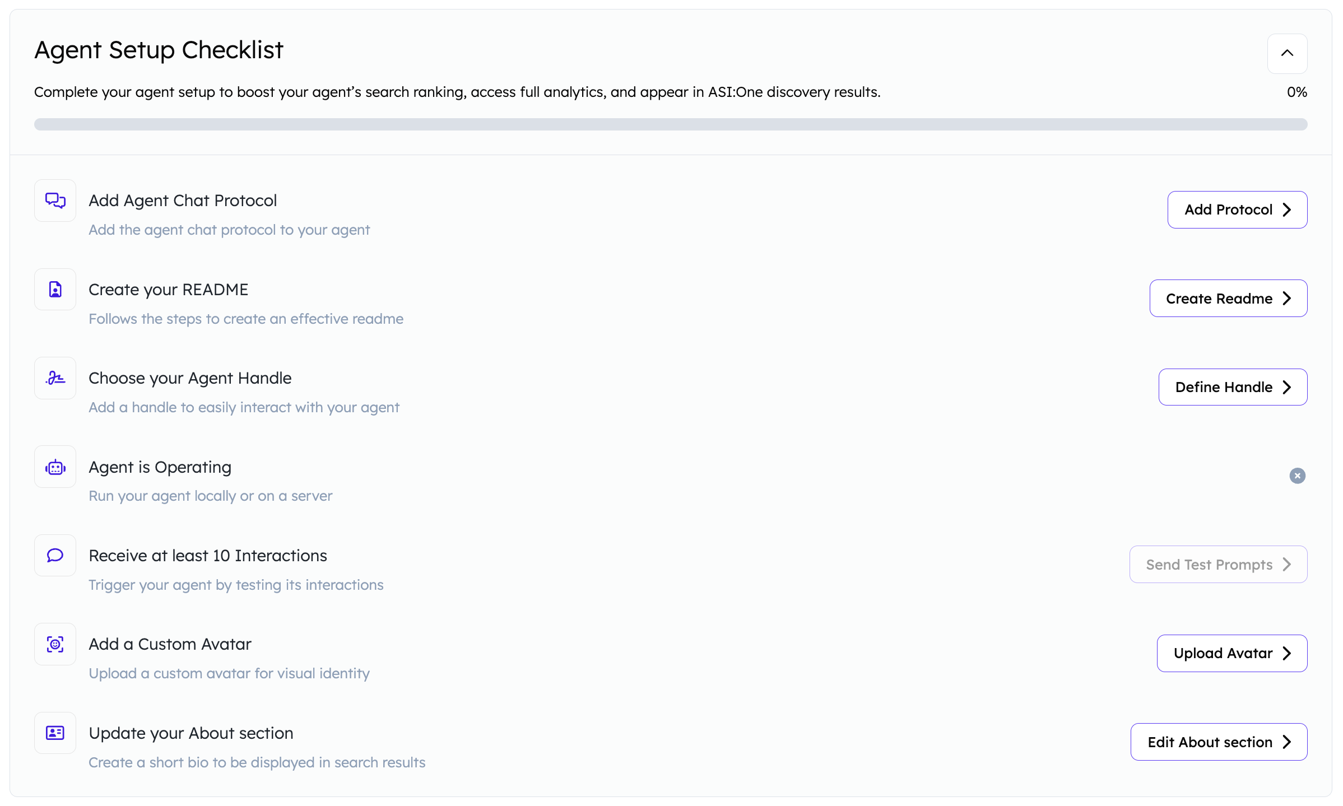Click the Edit About section button

coord(1219,742)
